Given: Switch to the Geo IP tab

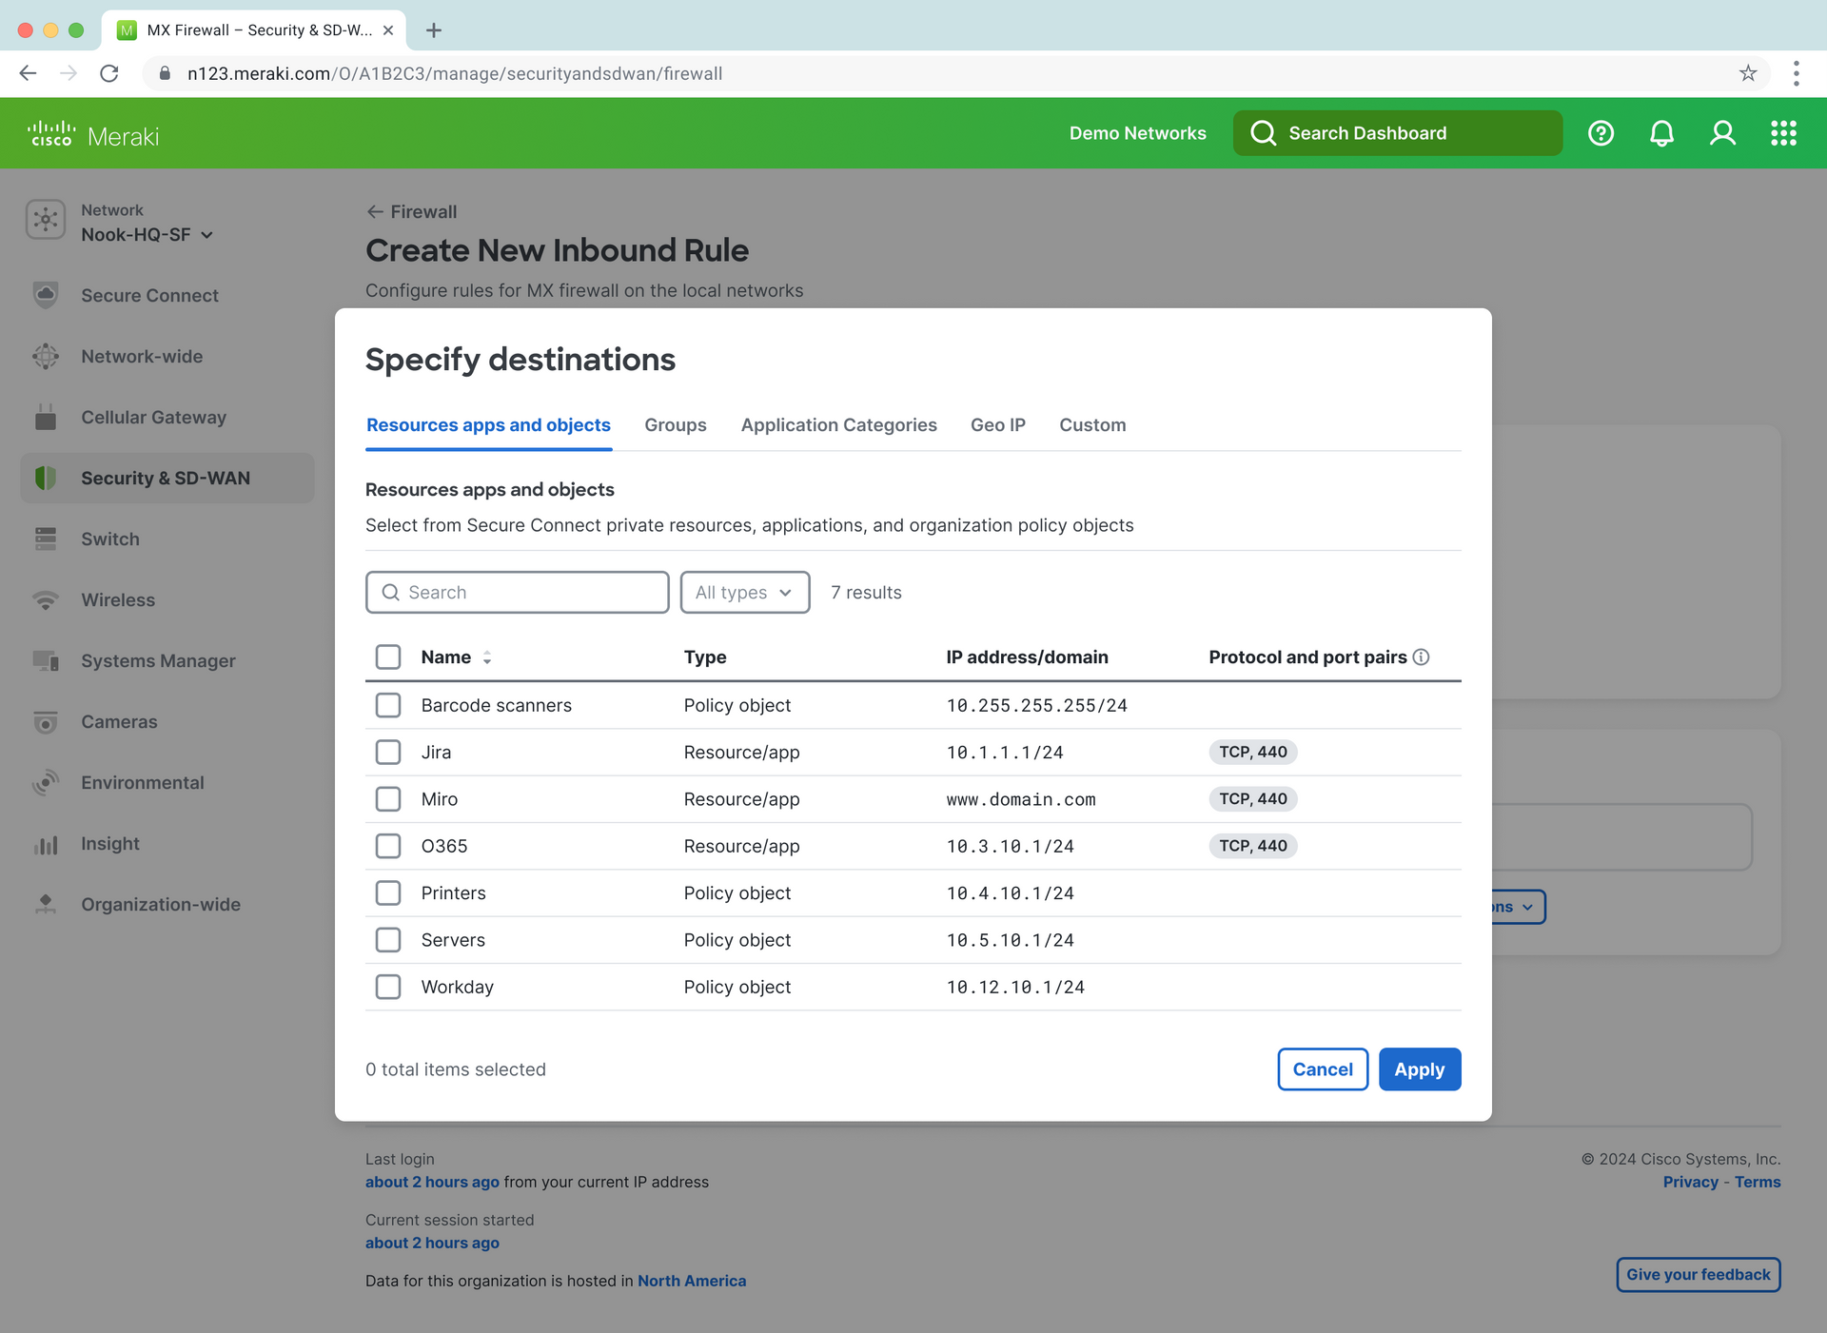Looking at the screenshot, I should pos(998,425).
